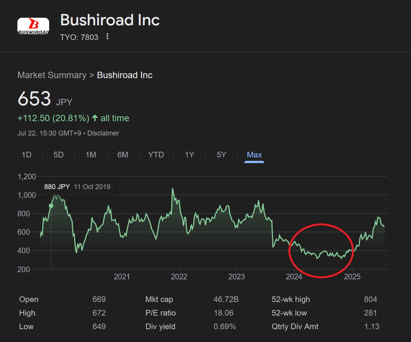Click the Bushiroad logo thumbnail
Screen dimensions: 411x342
pyautogui.click(x=33, y=26)
